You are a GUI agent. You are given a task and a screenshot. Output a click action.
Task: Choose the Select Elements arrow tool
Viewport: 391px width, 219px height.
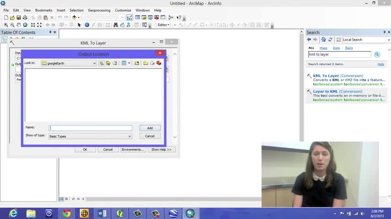[x=79, y=25]
